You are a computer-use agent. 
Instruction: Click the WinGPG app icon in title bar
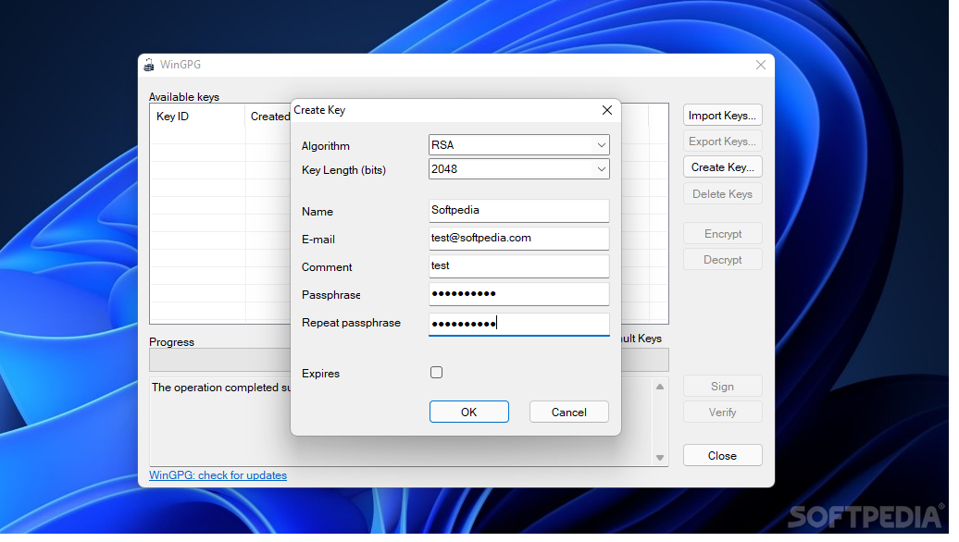coord(149,65)
